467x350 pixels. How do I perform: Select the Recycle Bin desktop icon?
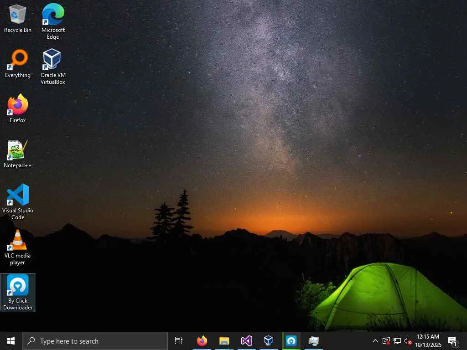(18, 19)
